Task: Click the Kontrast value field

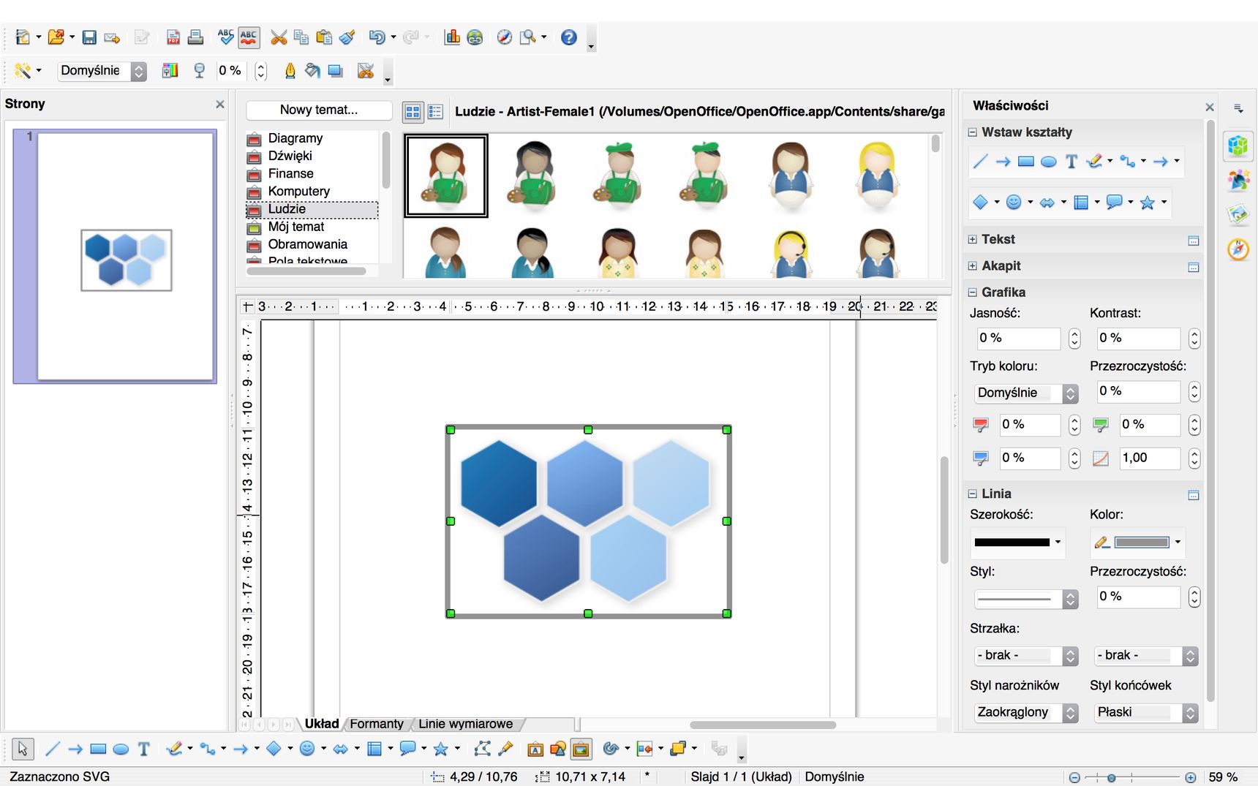Action: pos(1139,338)
